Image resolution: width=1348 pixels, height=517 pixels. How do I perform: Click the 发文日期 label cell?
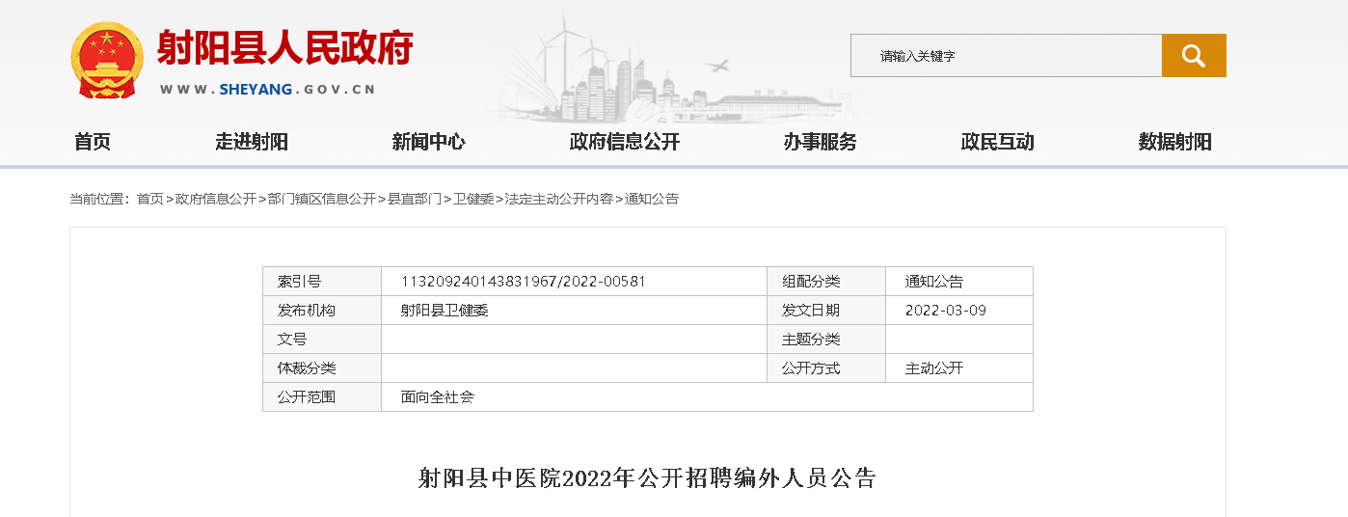click(826, 311)
